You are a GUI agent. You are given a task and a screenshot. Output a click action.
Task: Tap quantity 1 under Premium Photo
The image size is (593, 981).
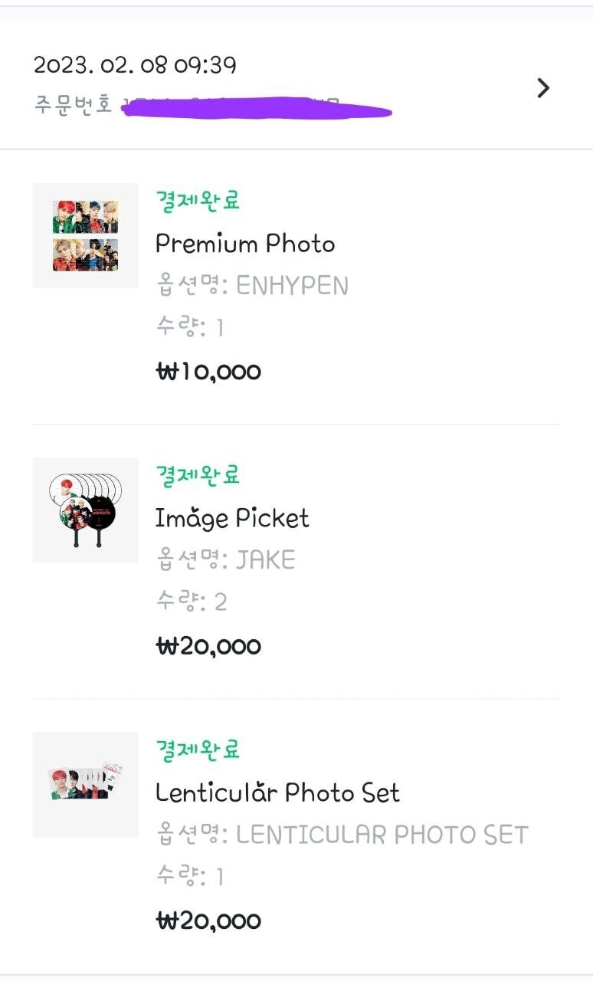click(x=219, y=328)
